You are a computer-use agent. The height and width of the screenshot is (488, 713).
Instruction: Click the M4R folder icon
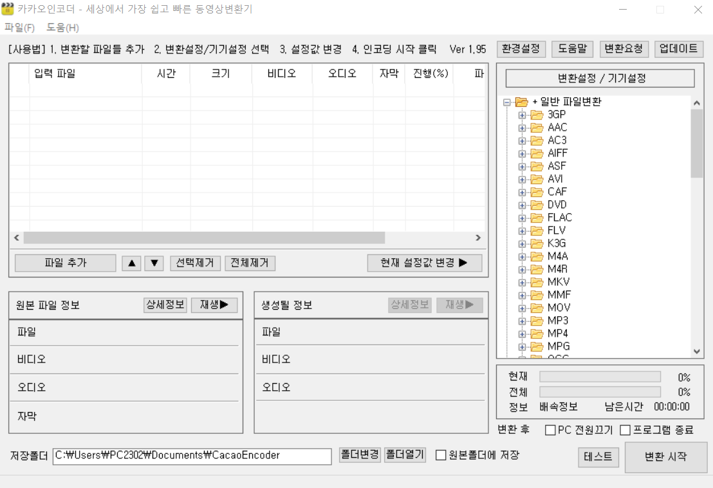coord(537,269)
